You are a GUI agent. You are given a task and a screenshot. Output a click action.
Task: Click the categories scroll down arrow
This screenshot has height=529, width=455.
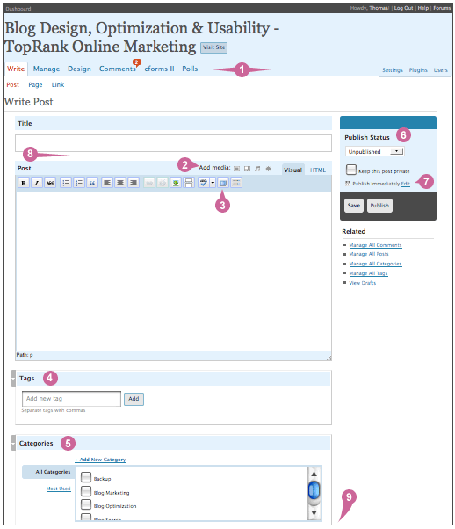coord(314,513)
